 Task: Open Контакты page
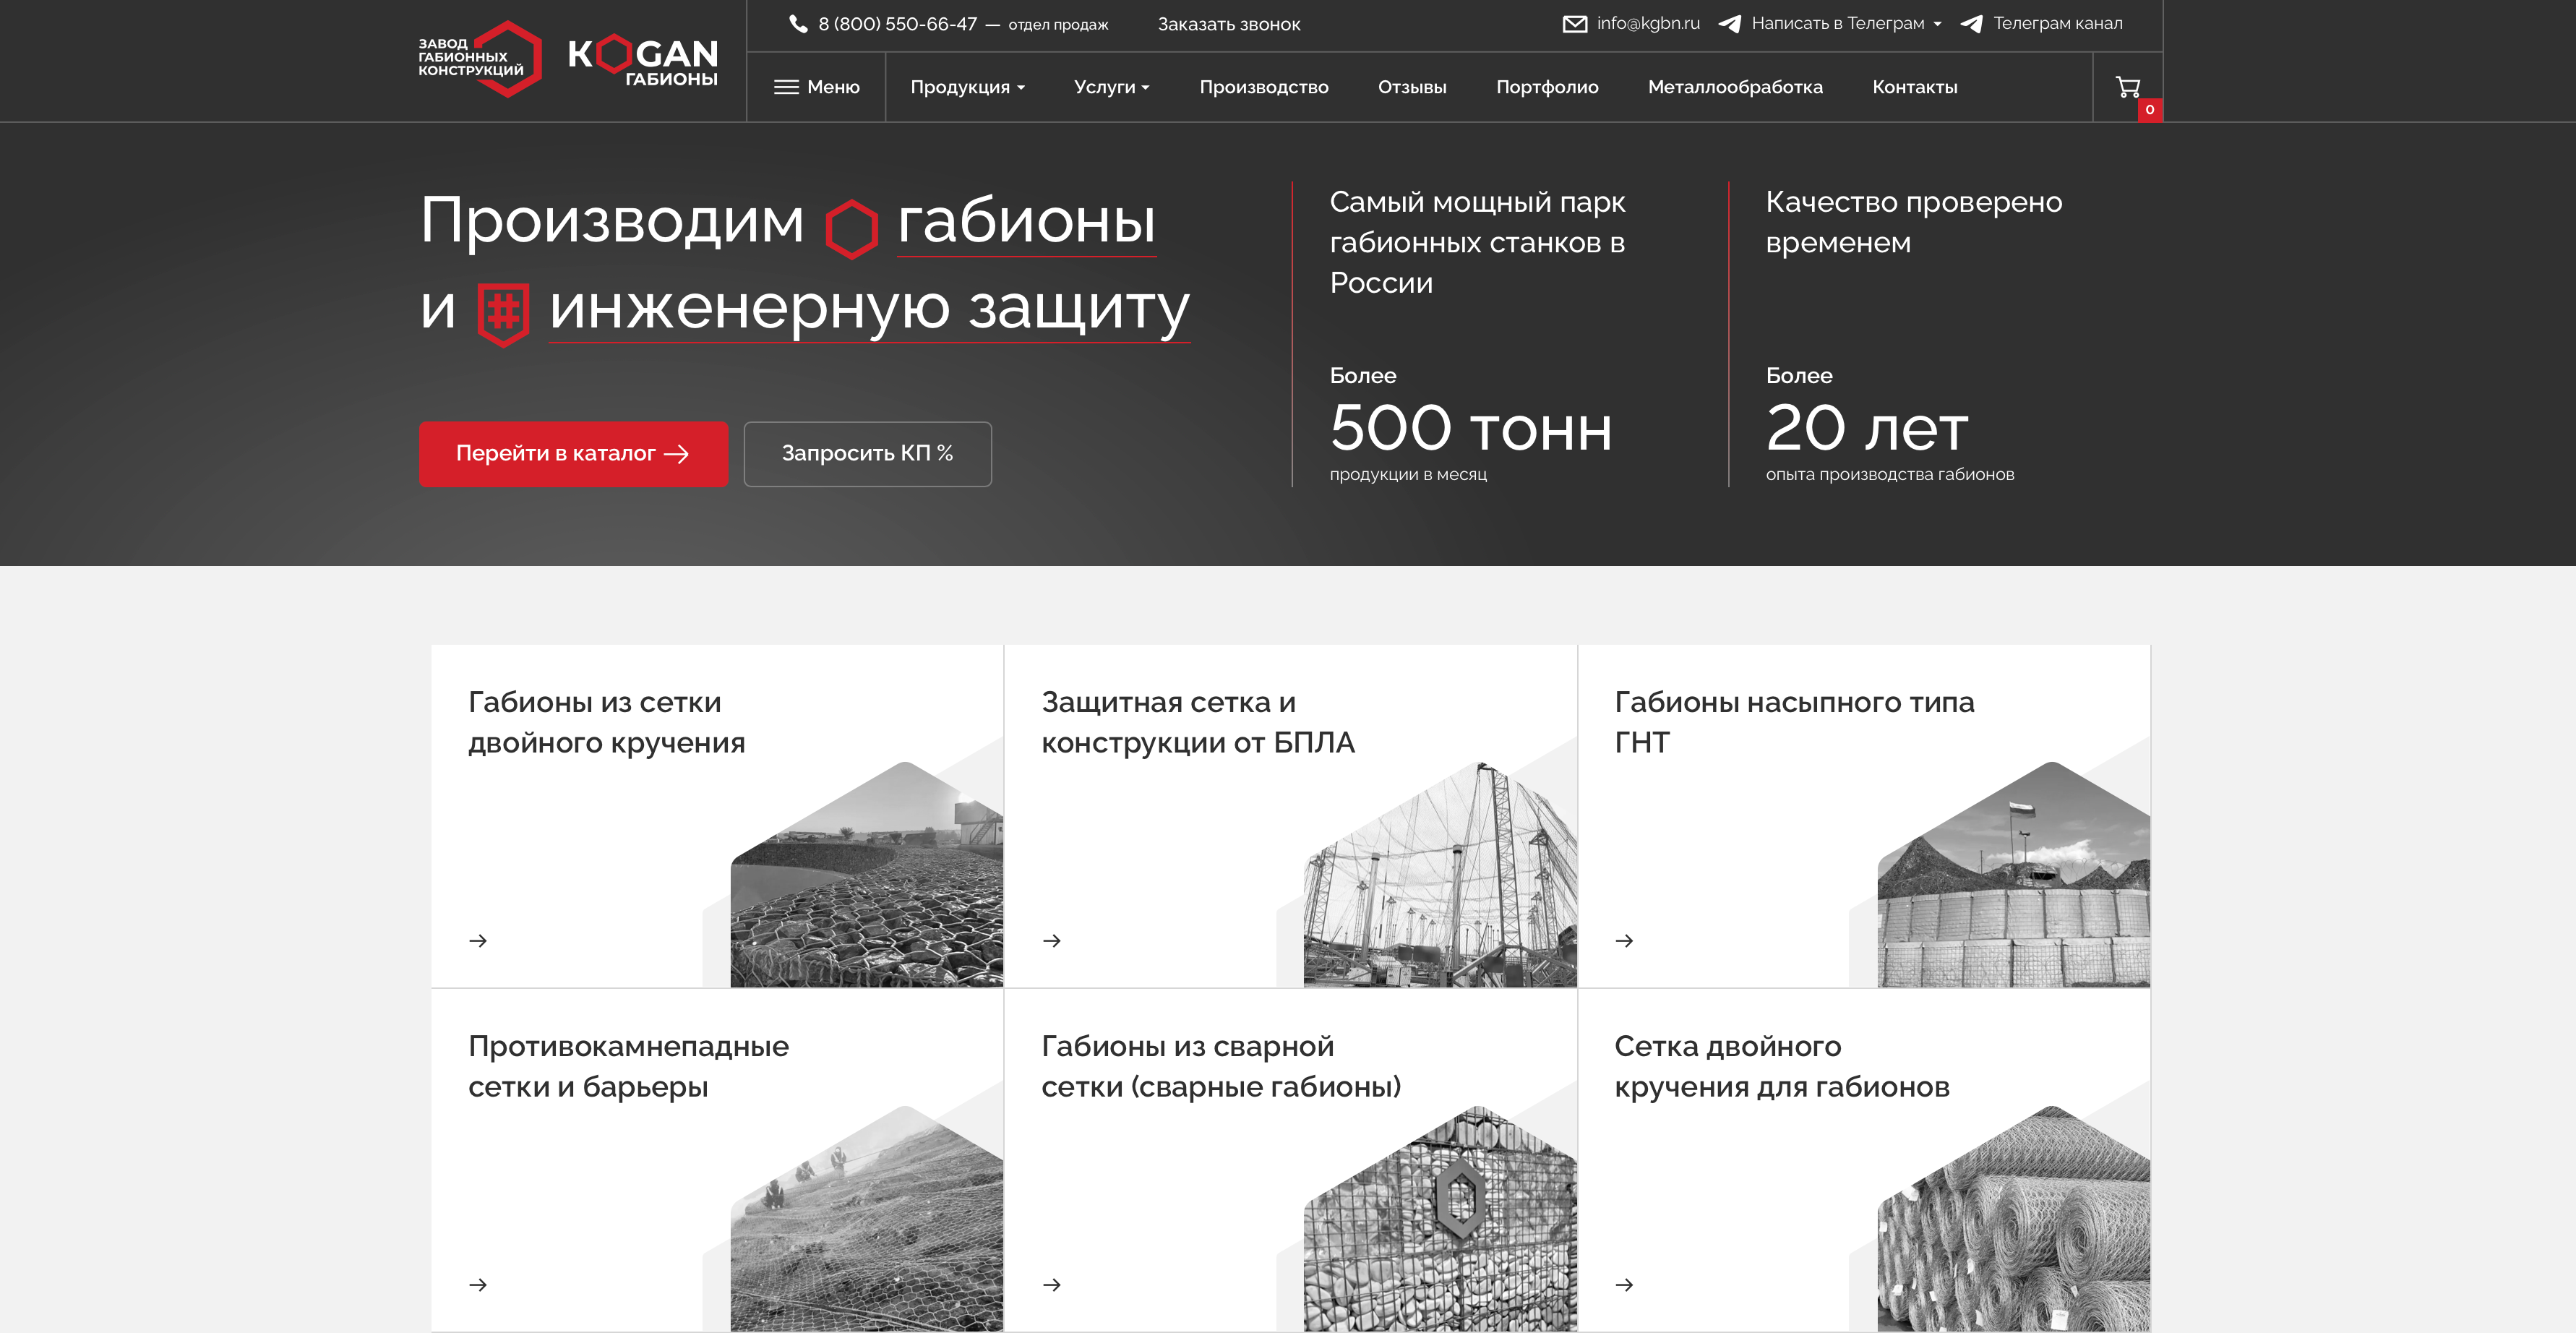(1914, 87)
